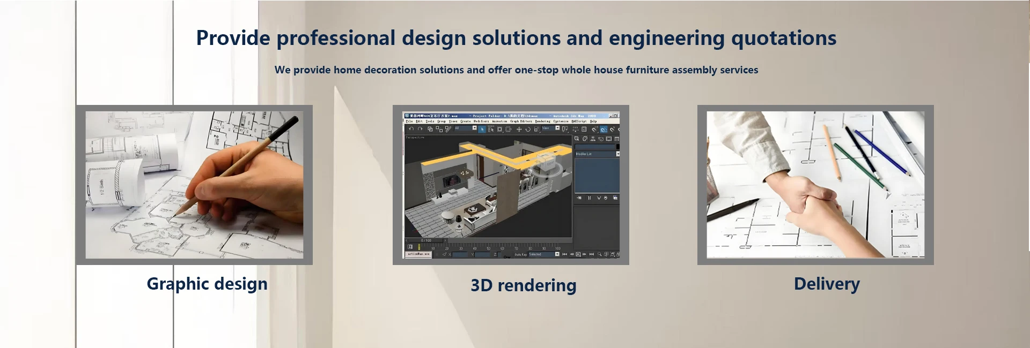
Task: Expand the Modifier List dropdown
Action: tap(617, 154)
